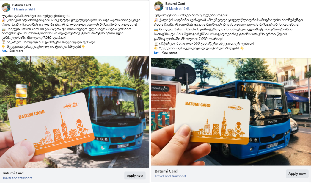This screenshot has width=311, height=183.
Task: Open the truncated htt link in the left post
Action: point(4,51)
